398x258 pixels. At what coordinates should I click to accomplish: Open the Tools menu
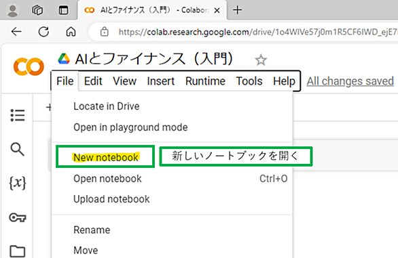(249, 81)
